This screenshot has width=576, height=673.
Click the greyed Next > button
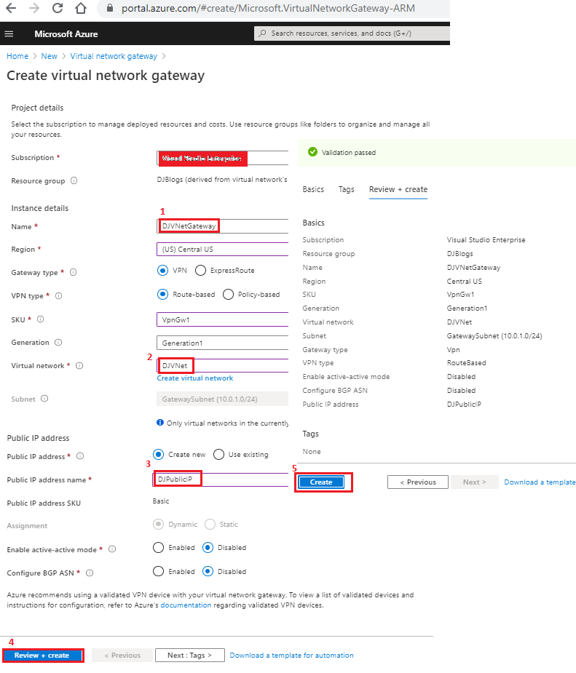coord(475,482)
